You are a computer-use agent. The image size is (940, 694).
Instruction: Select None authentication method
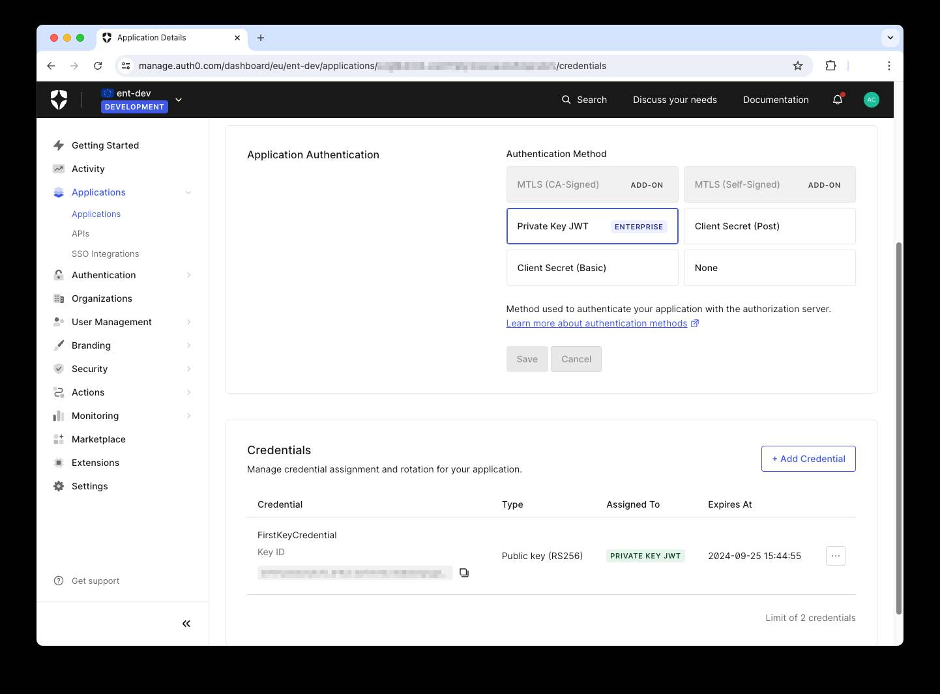tap(769, 268)
